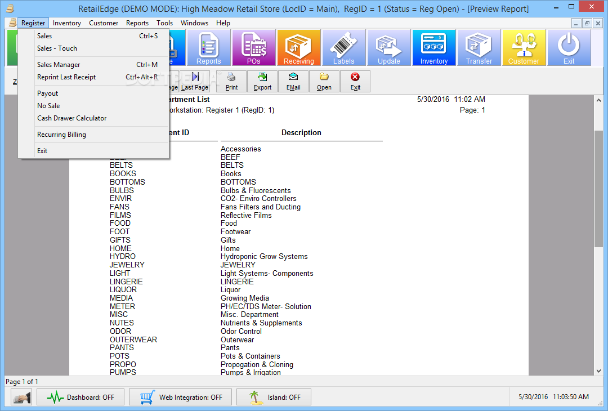The height and width of the screenshot is (411, 608).
Task: Click the RetailEdge app icon in menu bar
Action: tap(12, 23)
